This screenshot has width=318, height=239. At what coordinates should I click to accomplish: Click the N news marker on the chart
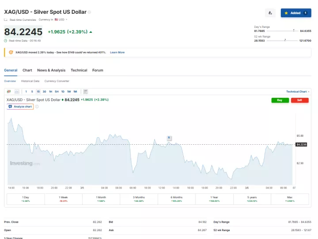pos(169,138)
